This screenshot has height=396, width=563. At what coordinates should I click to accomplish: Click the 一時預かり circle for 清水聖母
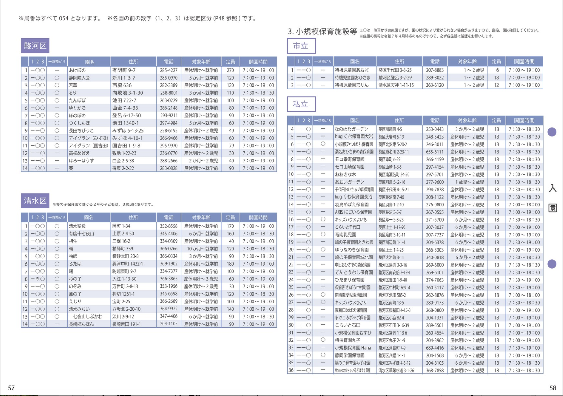[x=57, y=226]
